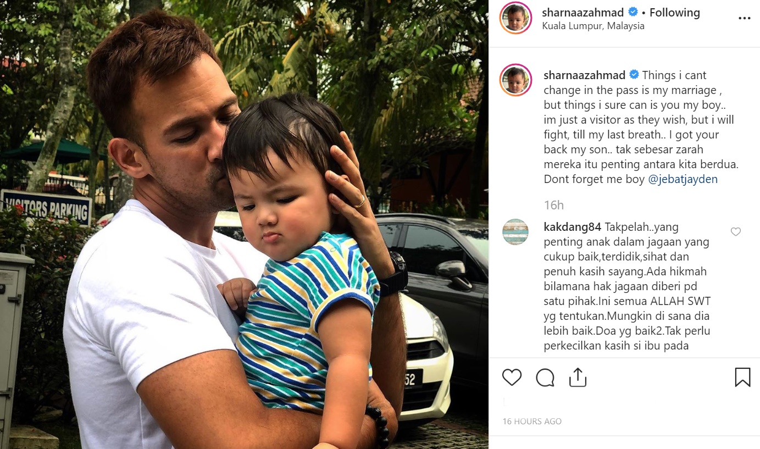Click the verified badge in the caption
This screenshot has height=449, width=760.
(634, 75)
